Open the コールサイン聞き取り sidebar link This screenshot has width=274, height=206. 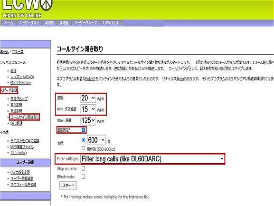[x=25, y=117]
